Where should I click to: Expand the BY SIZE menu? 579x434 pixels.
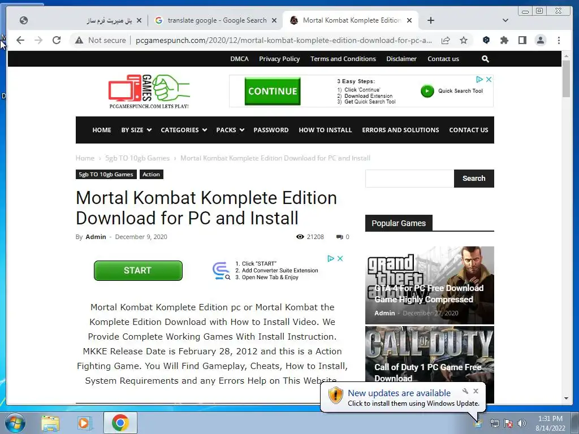136,130
